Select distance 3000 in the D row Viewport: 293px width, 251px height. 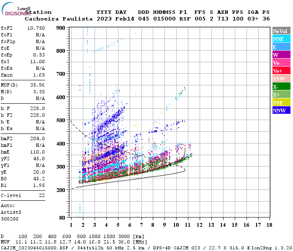pos(124,237)
